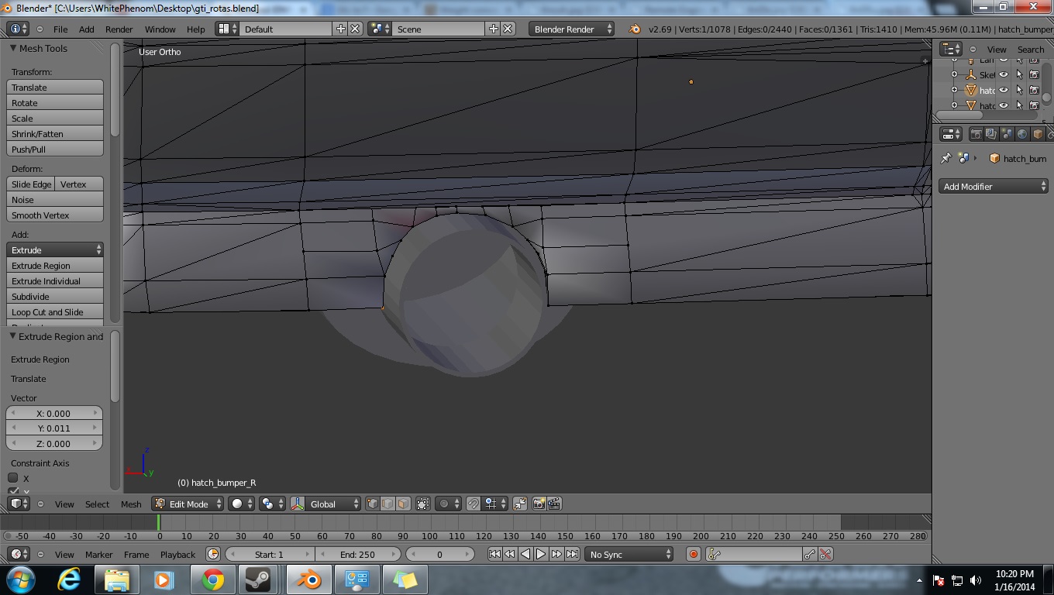Open timeline editor type selector
This screenshot has width=1054, height=595.
coord(18,555)
